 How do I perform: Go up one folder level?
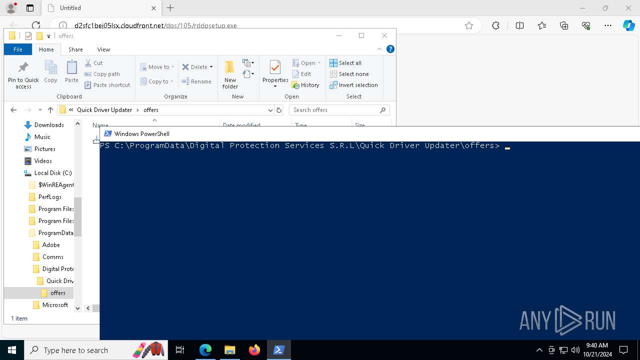tap(50, 110)
